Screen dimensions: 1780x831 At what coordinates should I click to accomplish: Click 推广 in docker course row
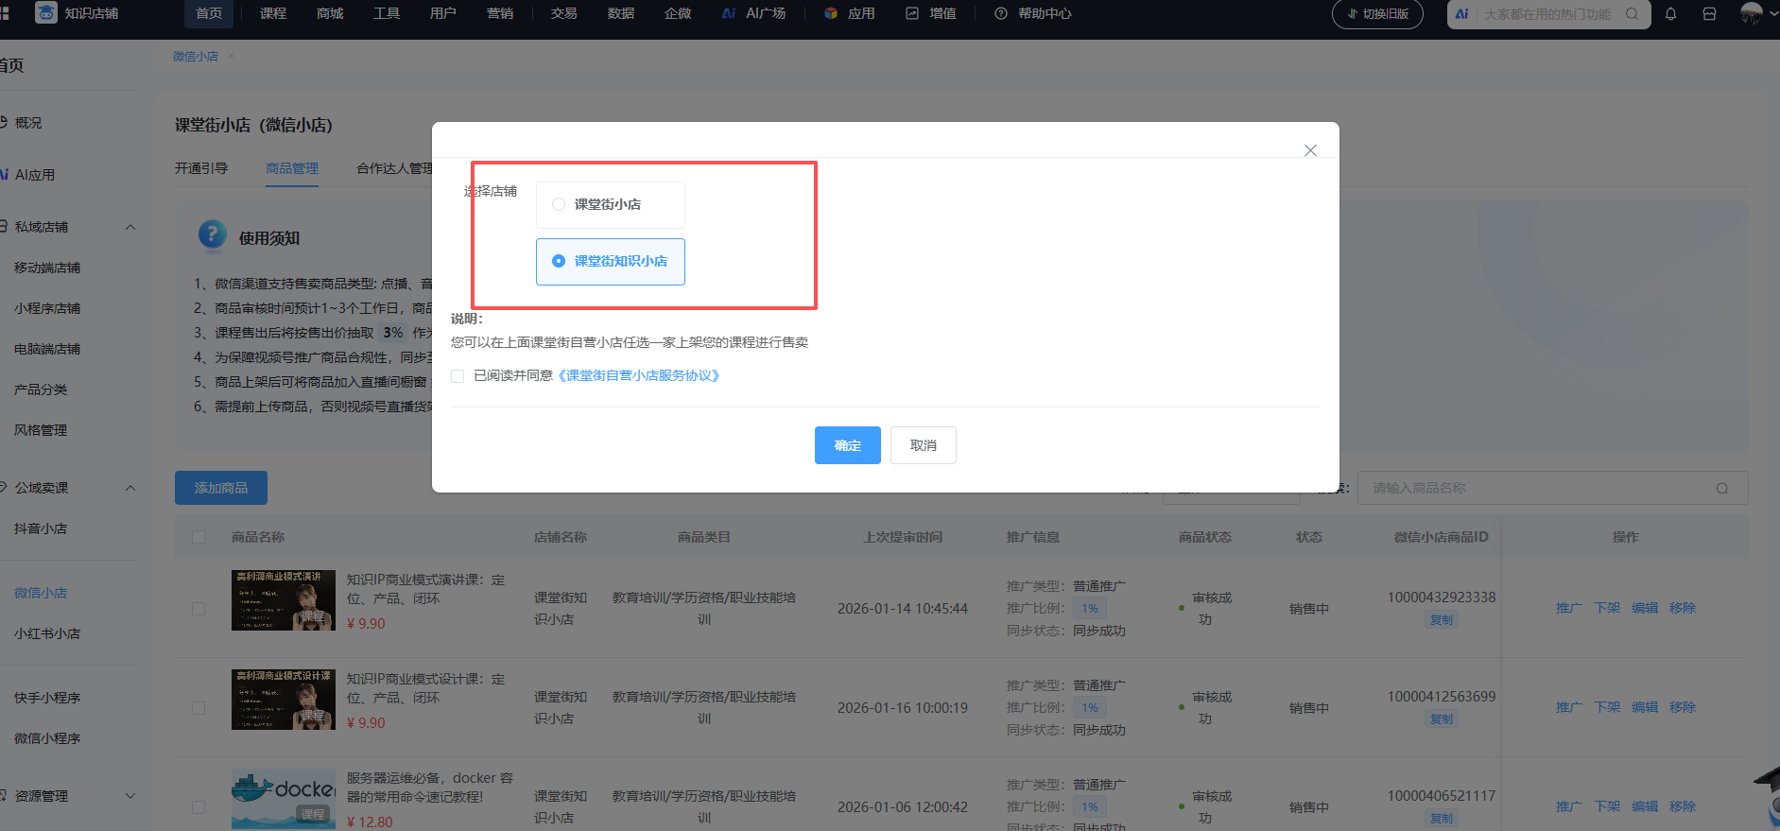tap(1569, 806)
